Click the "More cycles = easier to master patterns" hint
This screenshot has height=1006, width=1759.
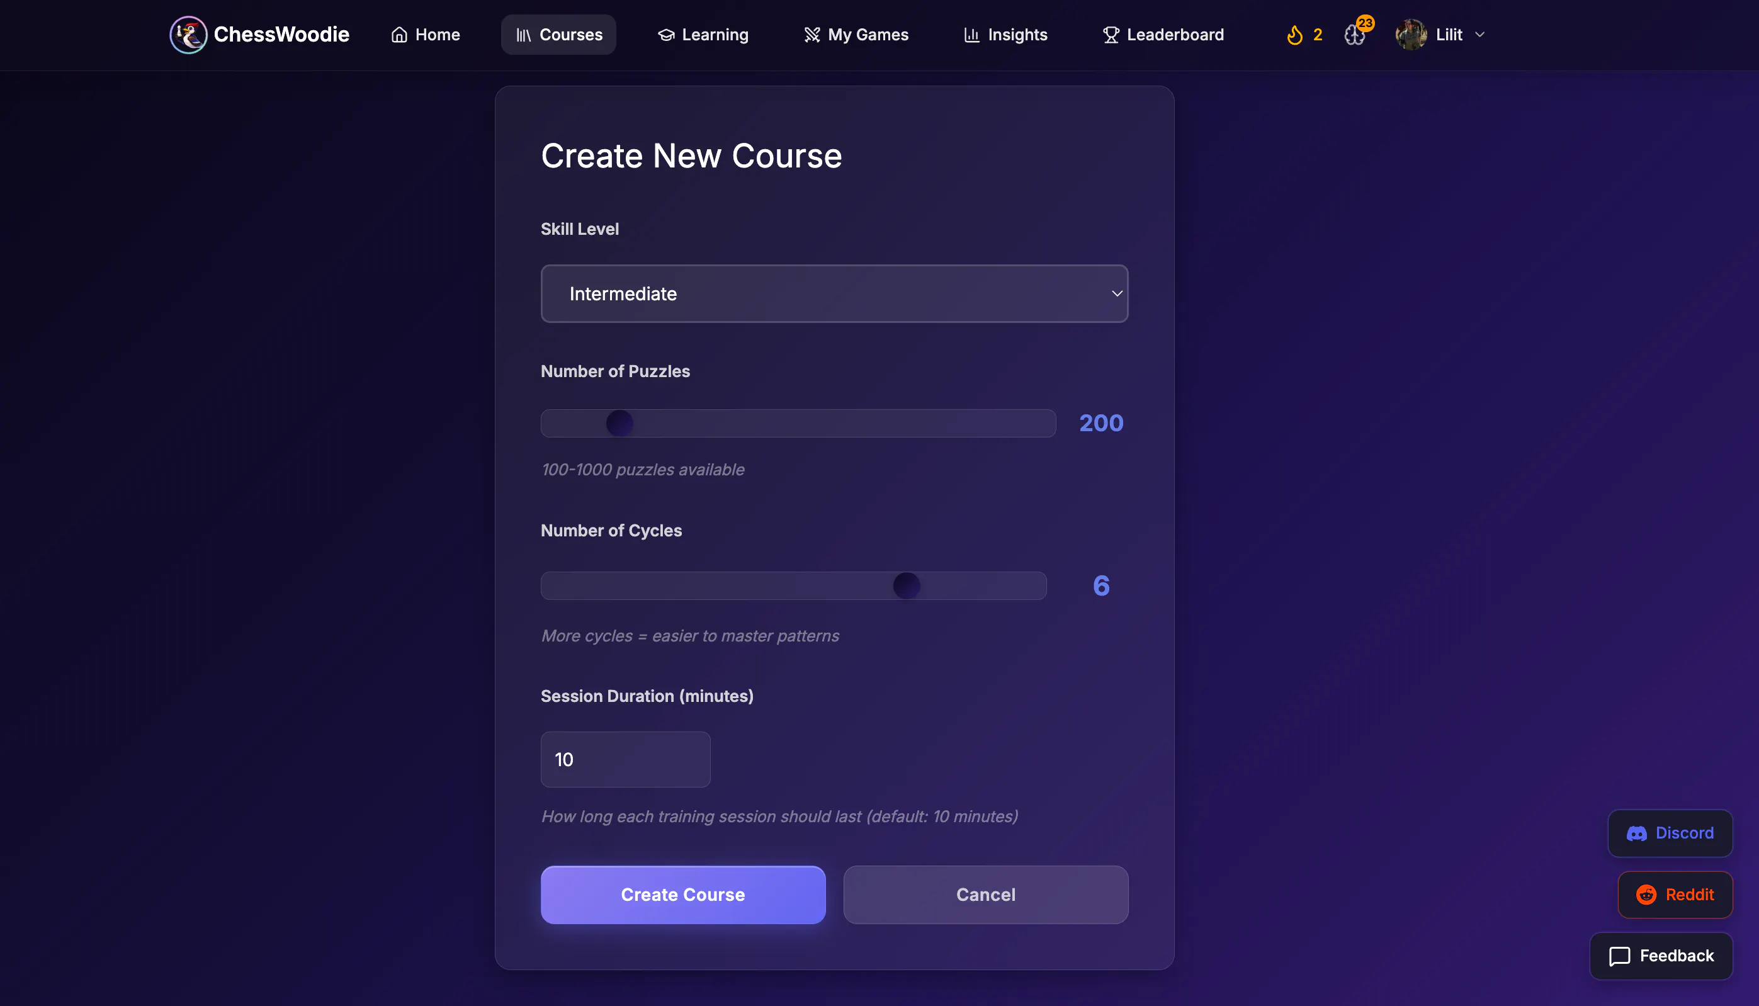pos(689,636)
